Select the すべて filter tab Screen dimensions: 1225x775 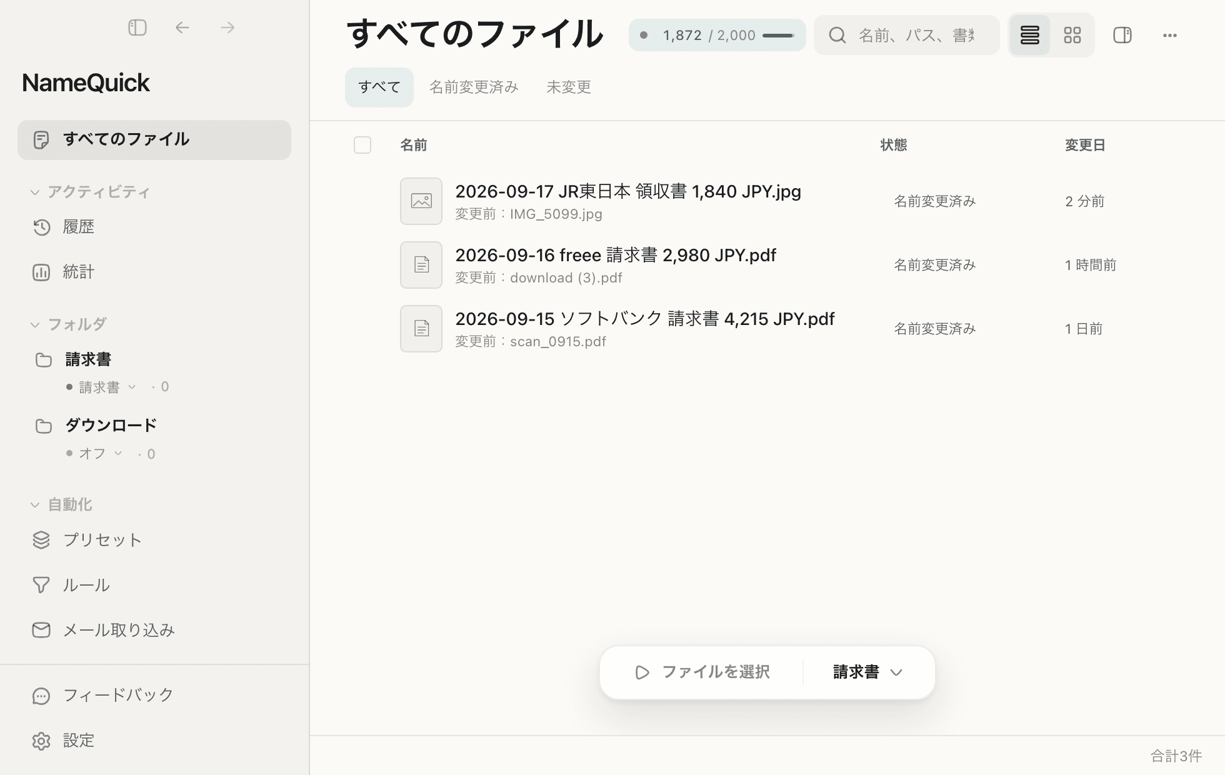[379, 87]
